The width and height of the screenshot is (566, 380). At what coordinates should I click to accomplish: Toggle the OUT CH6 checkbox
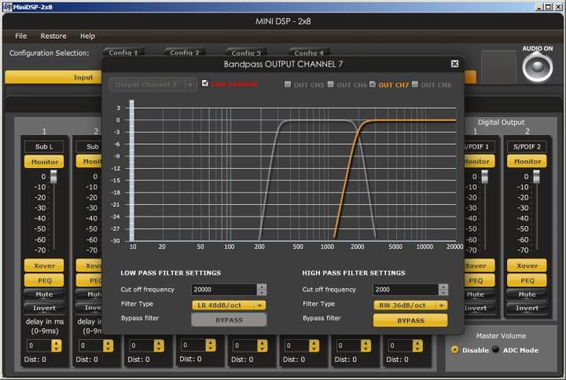point(331,84)
